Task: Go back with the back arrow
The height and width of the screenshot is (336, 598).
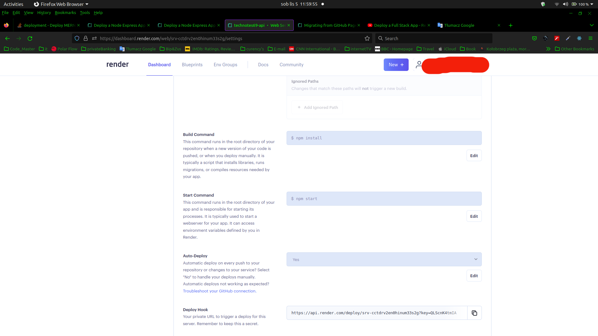Action: [x=7, y=39]
